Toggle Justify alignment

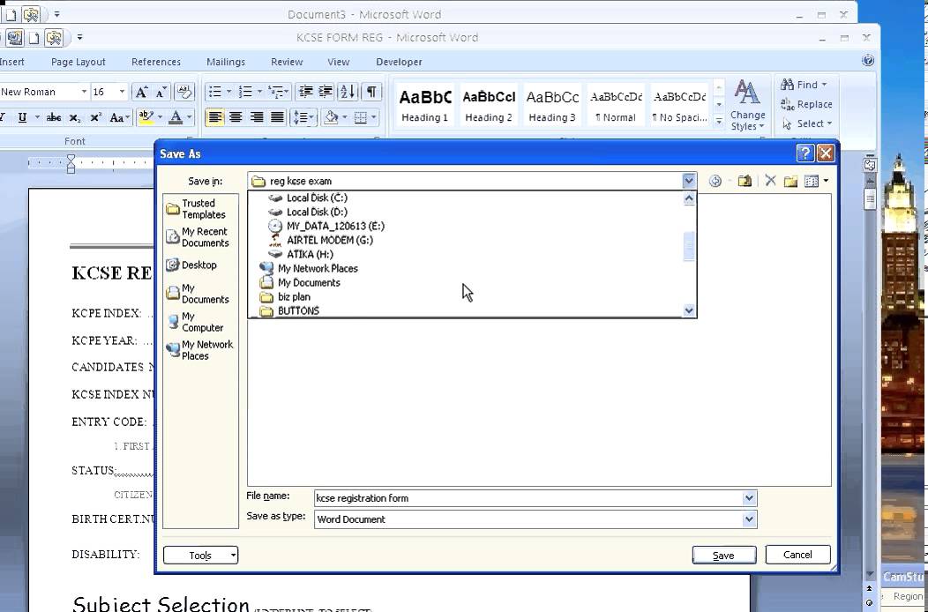pos(277,117)
